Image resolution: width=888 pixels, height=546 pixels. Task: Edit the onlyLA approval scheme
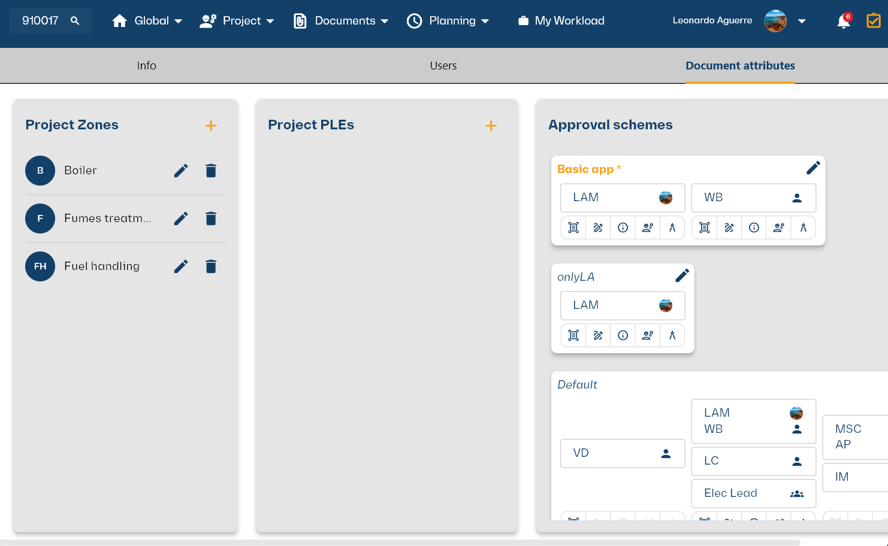coord(682,275)
